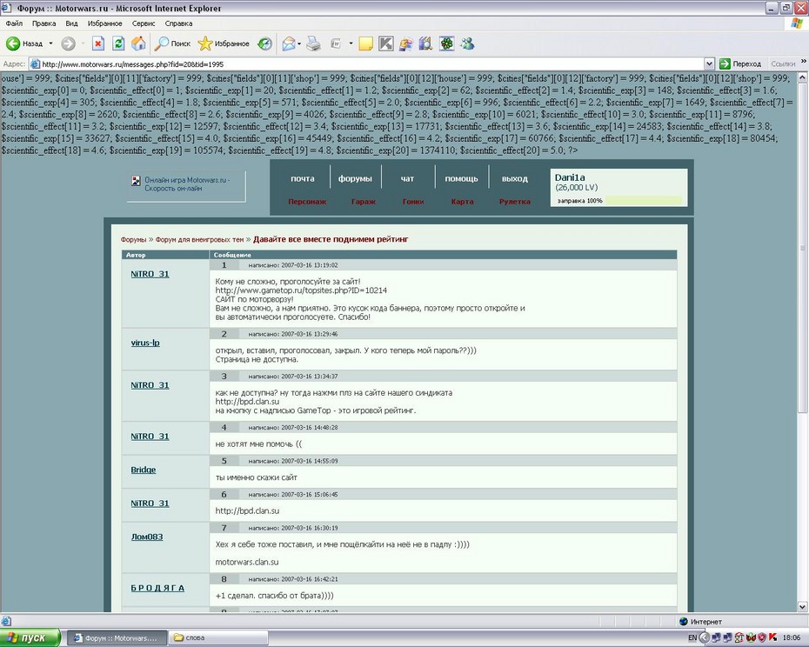Open the Гонки page
This screenshot has height=647, width=809.
point(412,202)
